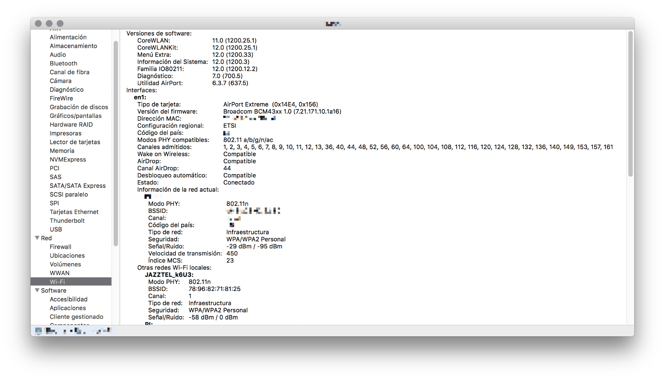Click the WPA/WPA2 Personal value of current network
Image resolution: width=665 pixels, height=380 pixels.
pos(256,239)
